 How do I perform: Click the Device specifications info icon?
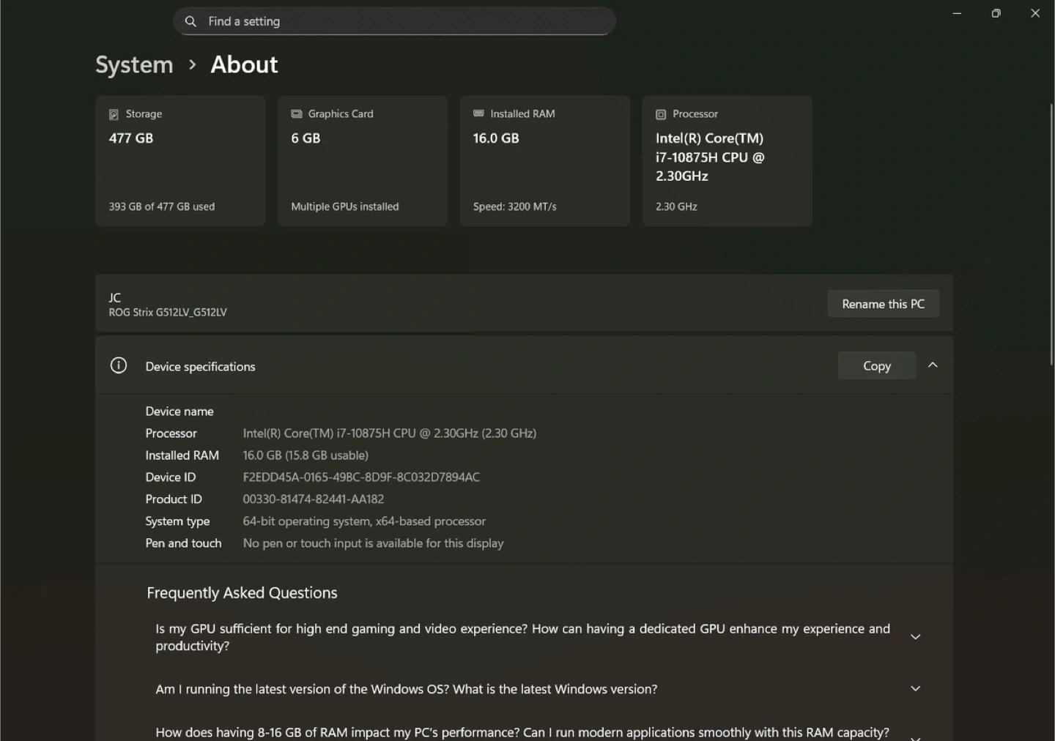[118, 365]
